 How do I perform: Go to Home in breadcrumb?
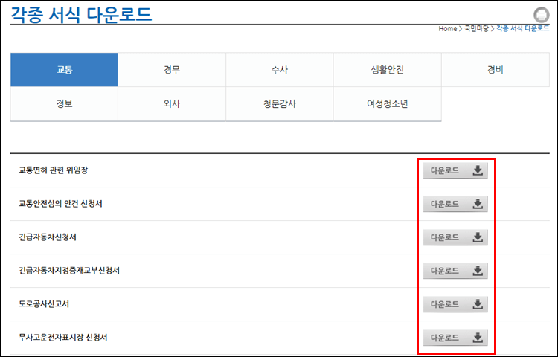pyautogui.click(x=447, y=29)
